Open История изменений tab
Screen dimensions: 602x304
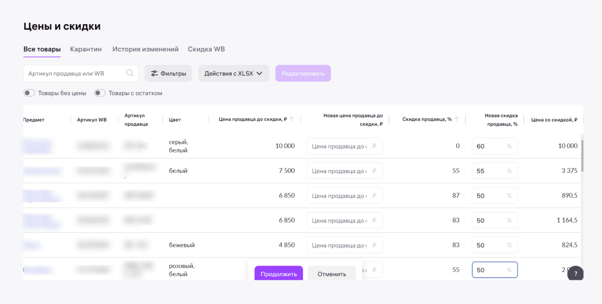tap(145, 49)
